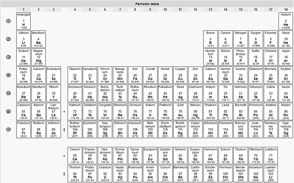Open the Cerium element cell
This screenshot has width=294, height=183.
pos(75,156)
